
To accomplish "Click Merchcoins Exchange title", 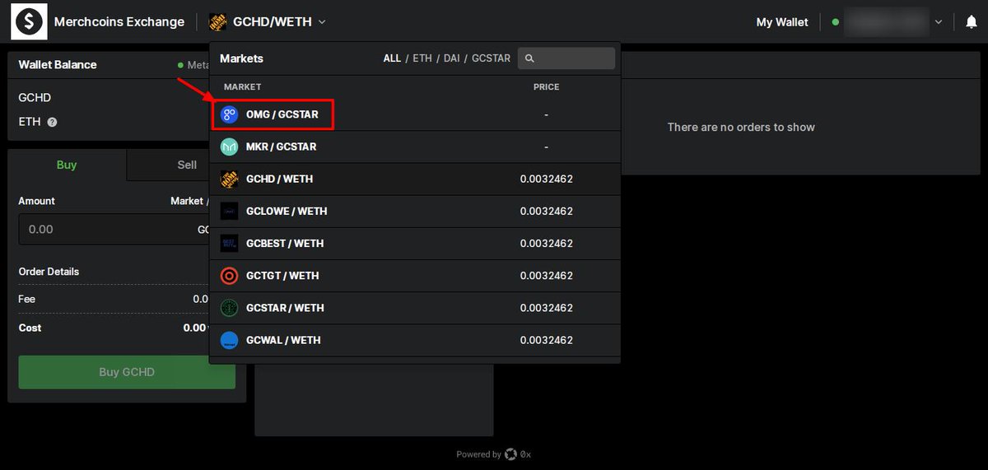I will pyautogui.click(x=119, y=22).
